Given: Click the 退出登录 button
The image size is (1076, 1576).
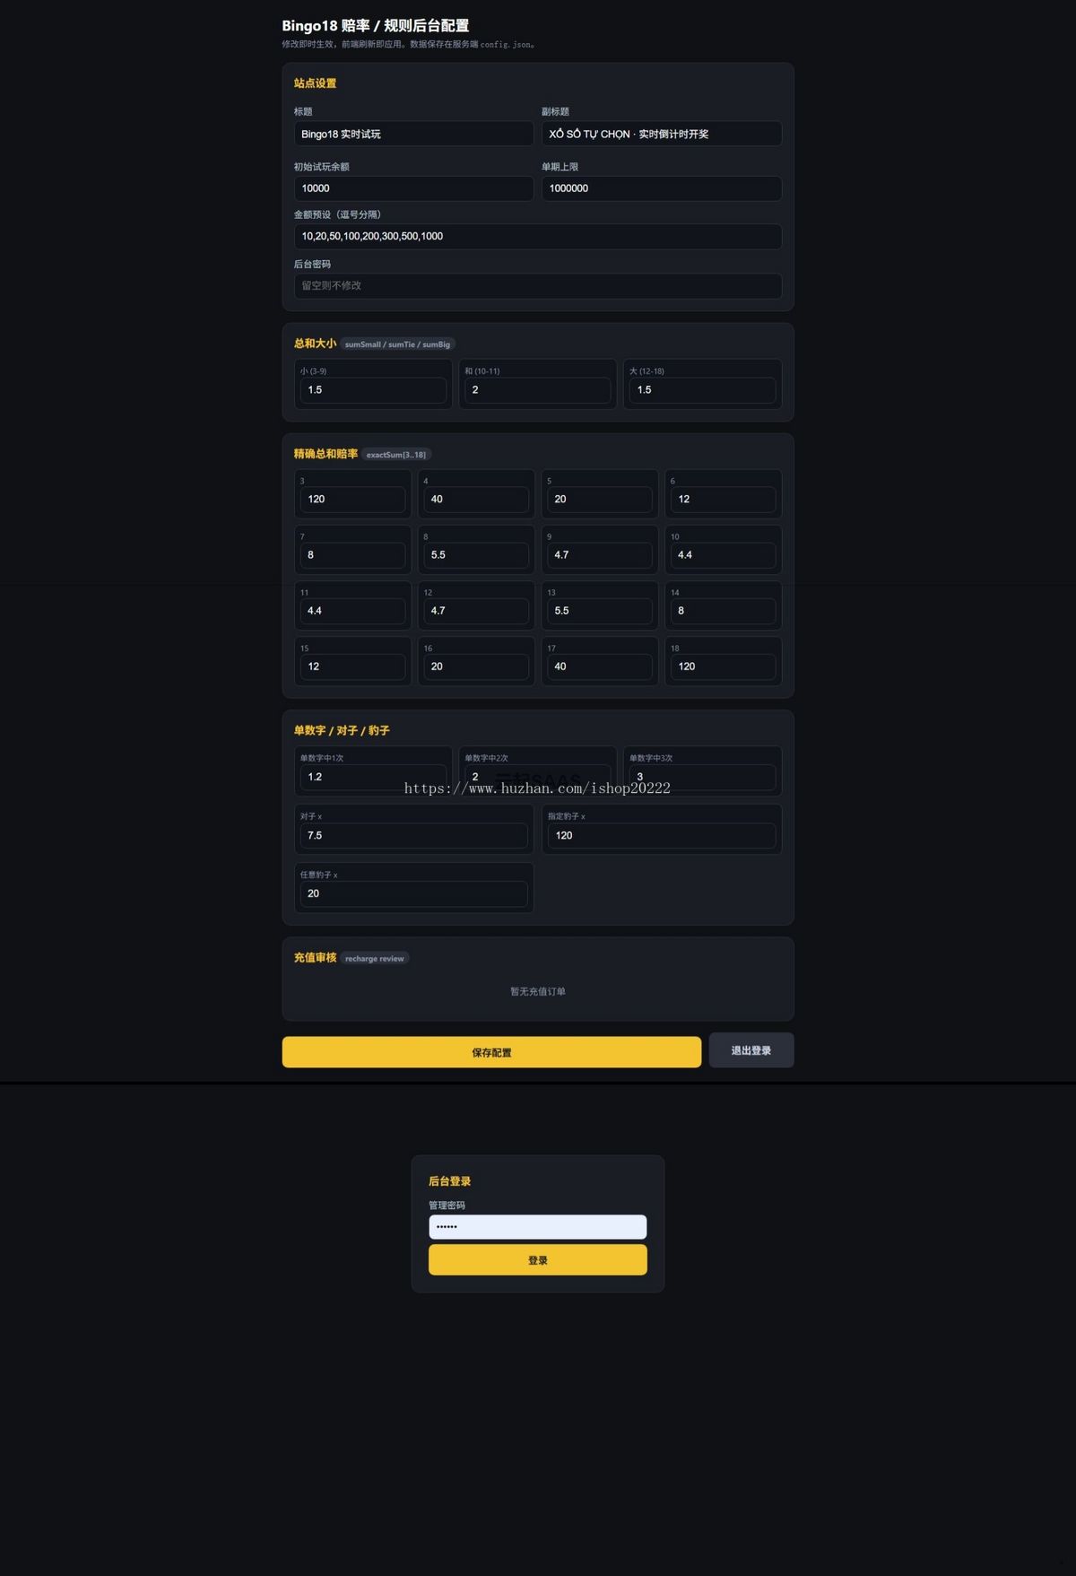Looking at the screenshot, I should tap(751, 1050).
